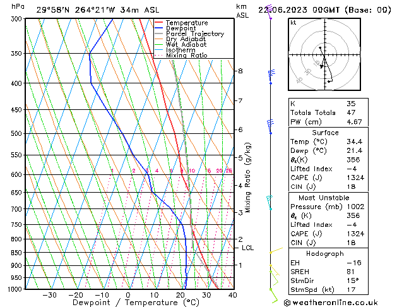Click the Dewpoint / Temperature (°C) axis title

tap(136, 303)
